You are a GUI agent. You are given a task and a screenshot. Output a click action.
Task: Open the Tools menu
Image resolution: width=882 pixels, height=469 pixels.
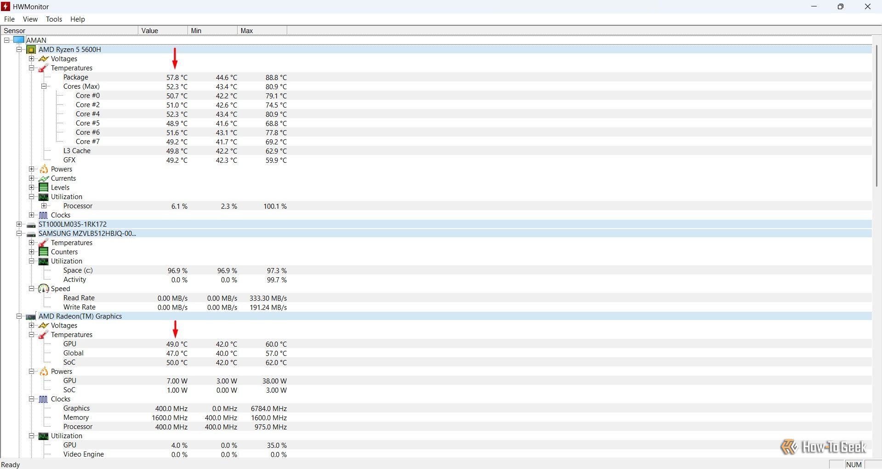pos(54,19)
